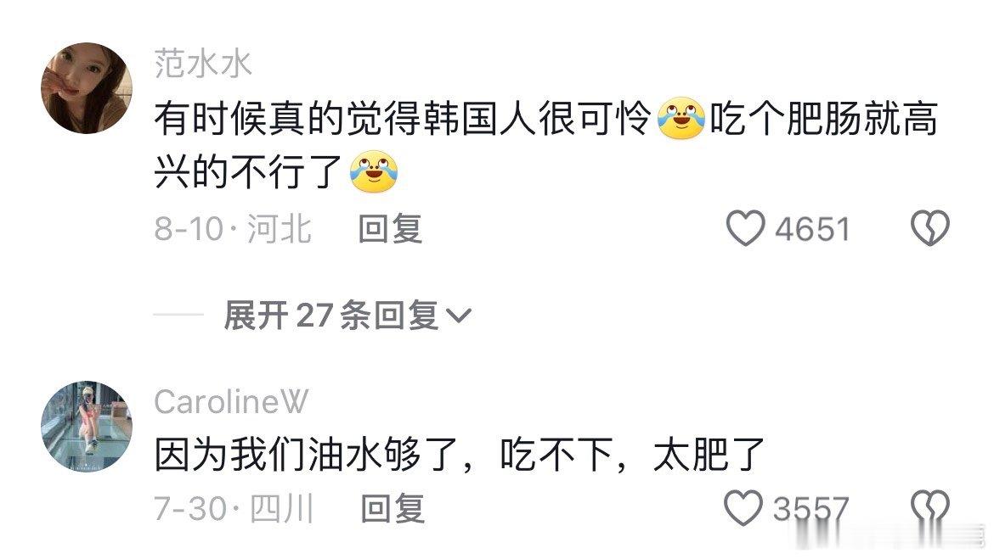Select the comment text 因为我们油水够了
This screenshot has height=559, width=994.
click(x=460, y=454)
